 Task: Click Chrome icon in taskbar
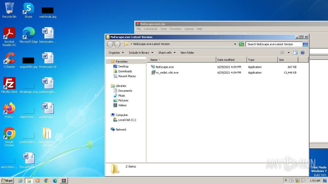click(46, 181)
